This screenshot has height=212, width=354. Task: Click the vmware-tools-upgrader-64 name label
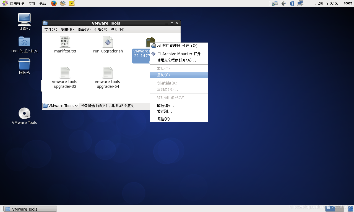tap(108, 84)
